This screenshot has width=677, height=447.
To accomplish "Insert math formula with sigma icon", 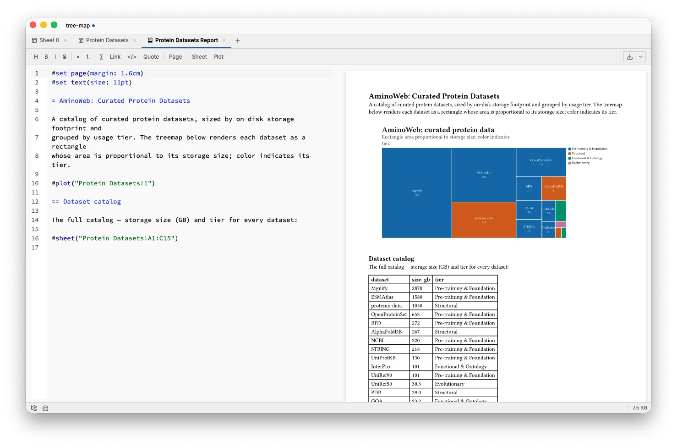I will tap(101, 57).
